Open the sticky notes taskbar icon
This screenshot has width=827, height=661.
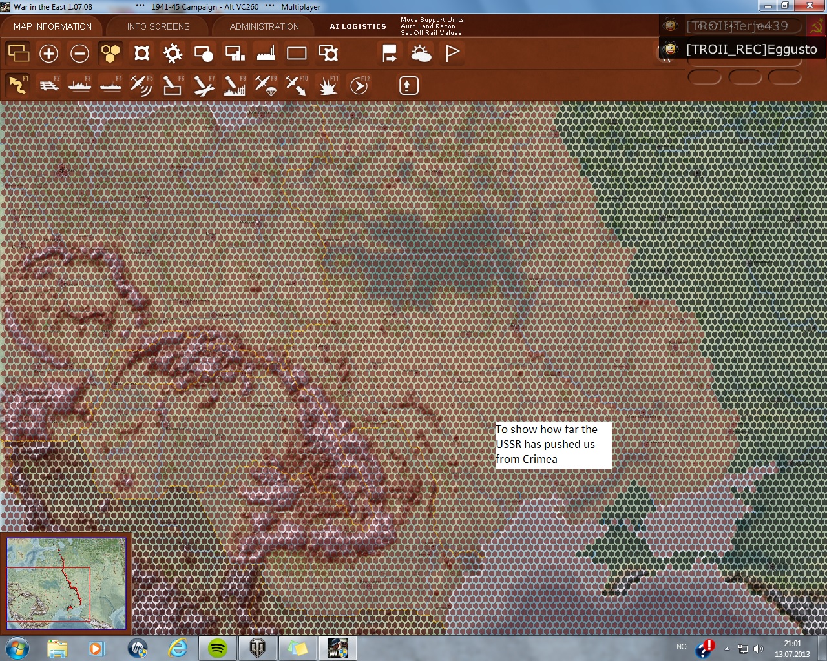(298, 648)
